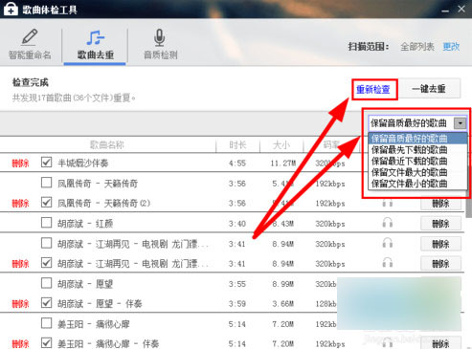Check the 胡彦斌 - 红颜 checkbox
This screenshot has height=349, width=472.
point(46,223)
